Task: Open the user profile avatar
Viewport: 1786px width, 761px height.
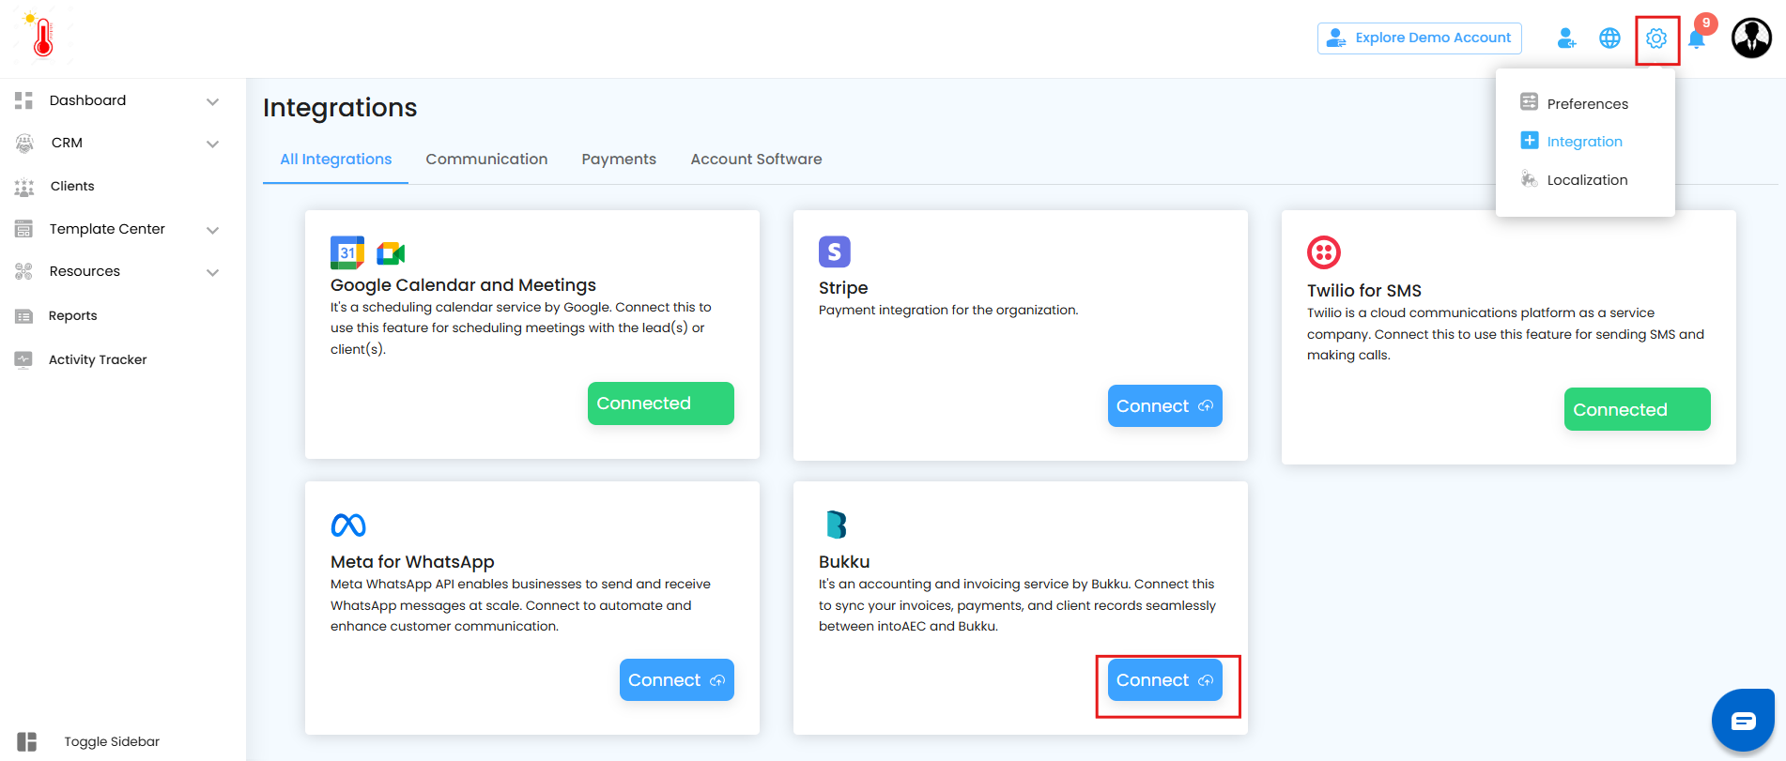Action: coord(1750,38)
